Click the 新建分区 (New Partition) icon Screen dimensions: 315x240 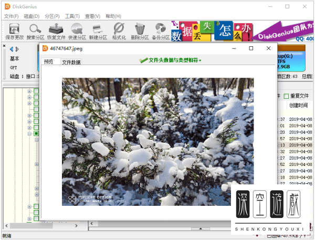[x=98, y=30]
